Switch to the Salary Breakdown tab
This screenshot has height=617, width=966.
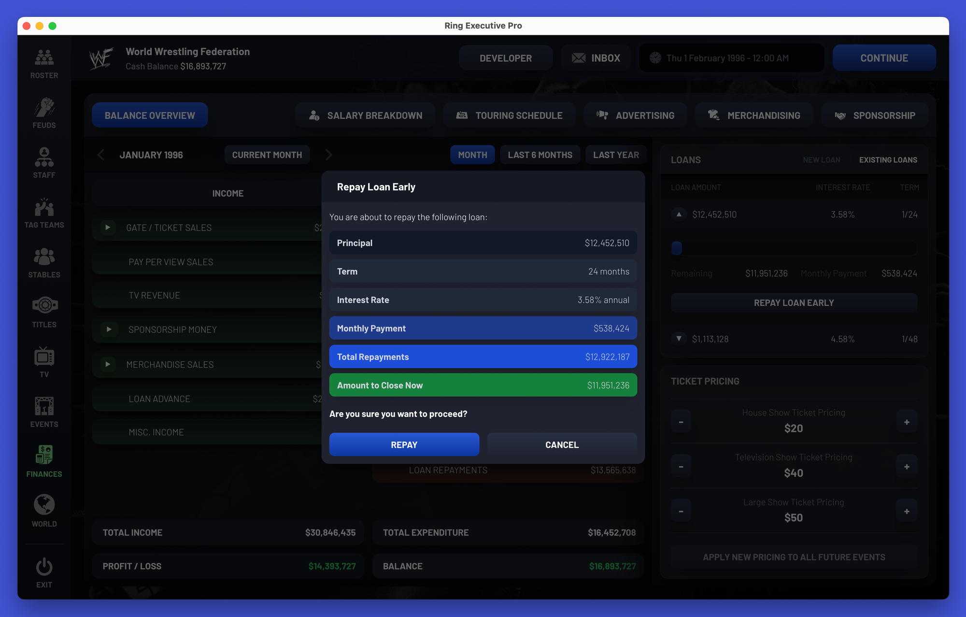[365, 115]
